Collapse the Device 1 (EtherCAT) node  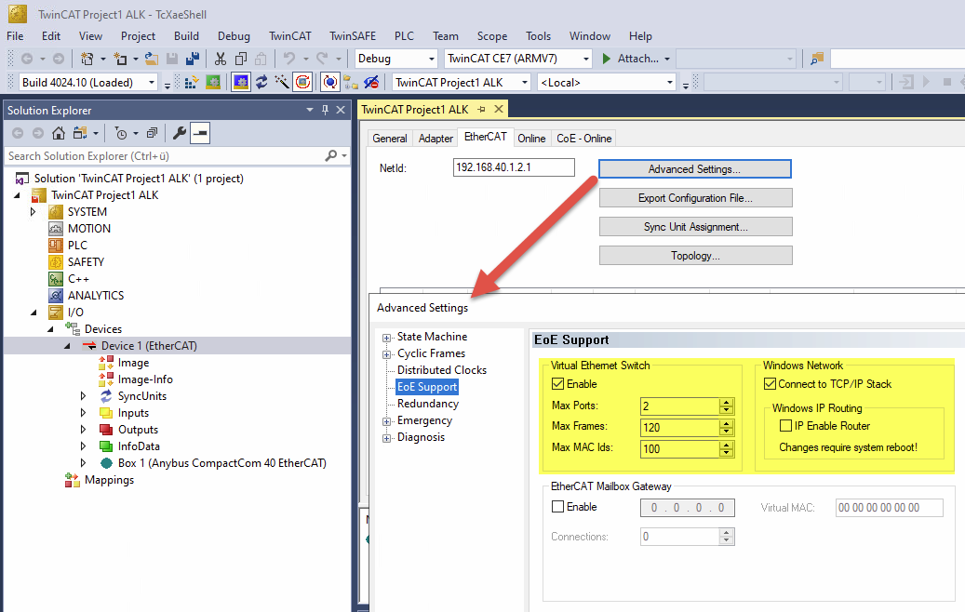pyautogui.click(x=67, y=346)
